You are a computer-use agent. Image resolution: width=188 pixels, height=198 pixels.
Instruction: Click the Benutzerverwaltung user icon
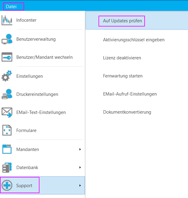pos(7,39)
